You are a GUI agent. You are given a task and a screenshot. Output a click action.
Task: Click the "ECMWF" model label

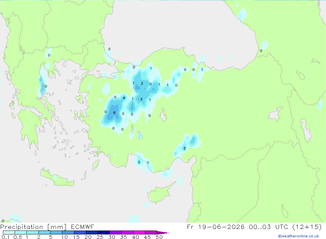click(82, 227)
